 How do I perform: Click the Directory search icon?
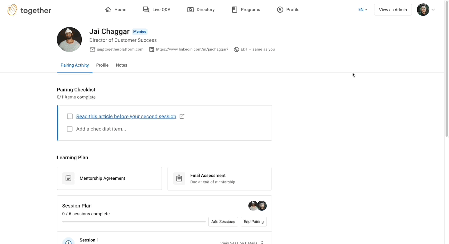(x=191, y=10)
